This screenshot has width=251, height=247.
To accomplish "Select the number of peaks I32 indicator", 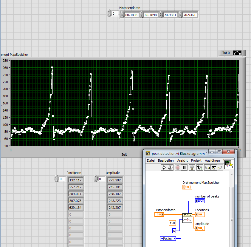I will (200, 201).
